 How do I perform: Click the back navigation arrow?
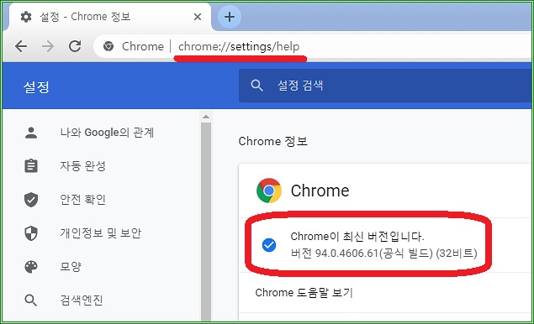coord(21,46)
